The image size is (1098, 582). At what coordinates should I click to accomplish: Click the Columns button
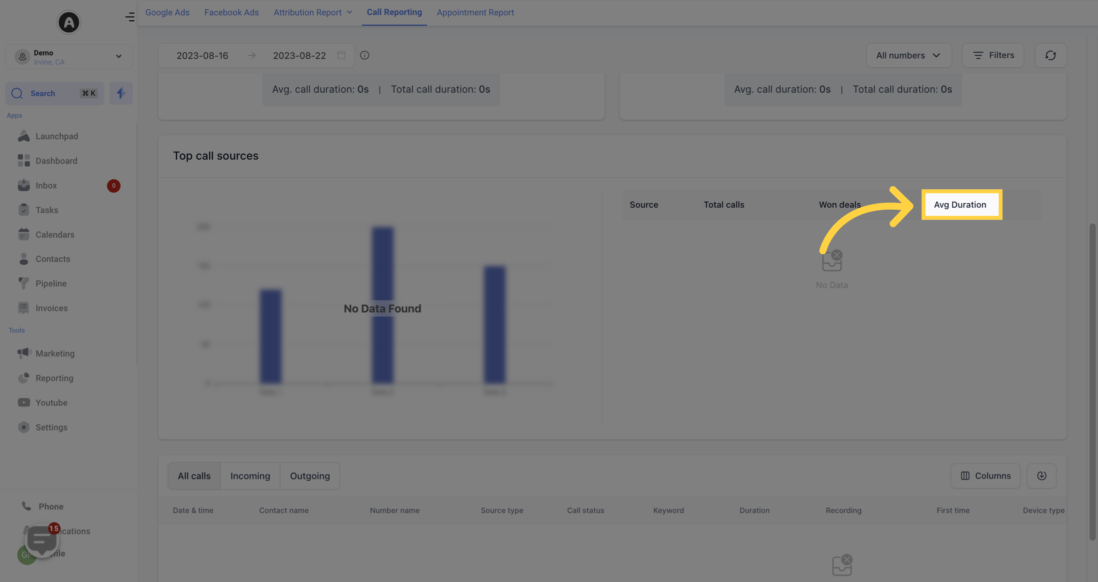tap(986, 476)
